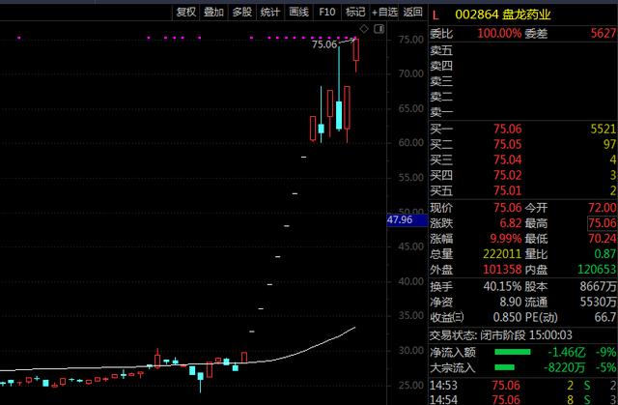Open the 统计 statistics tool
618x405 pixels.
(270, 13)
